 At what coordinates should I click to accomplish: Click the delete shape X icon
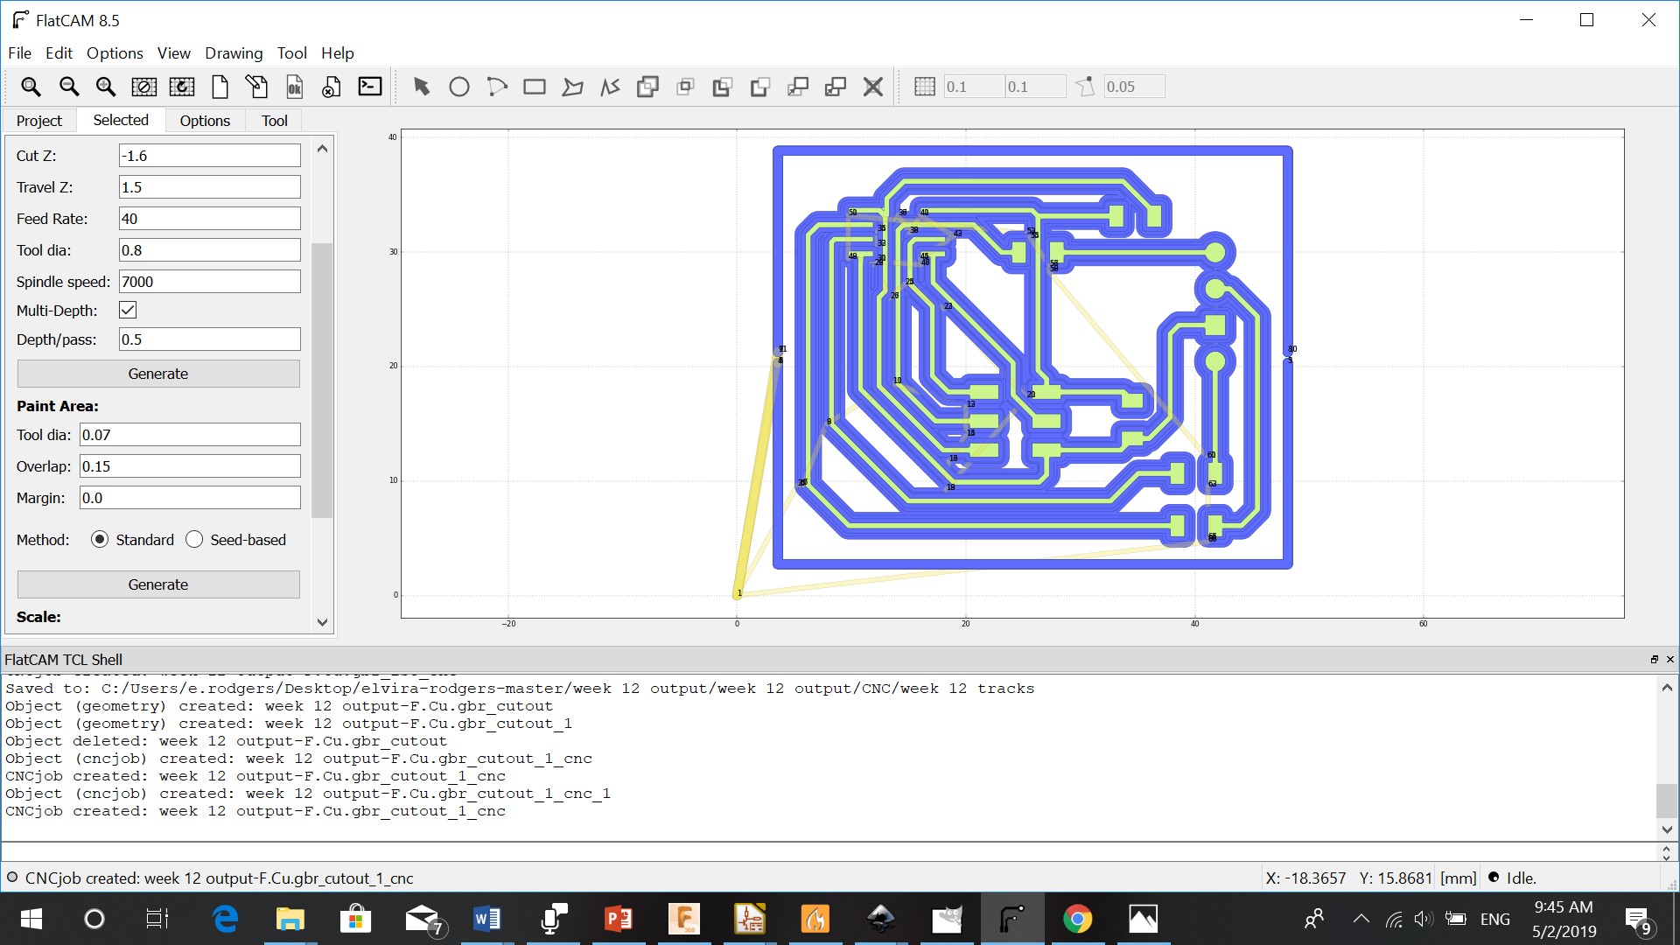[872, 87]
